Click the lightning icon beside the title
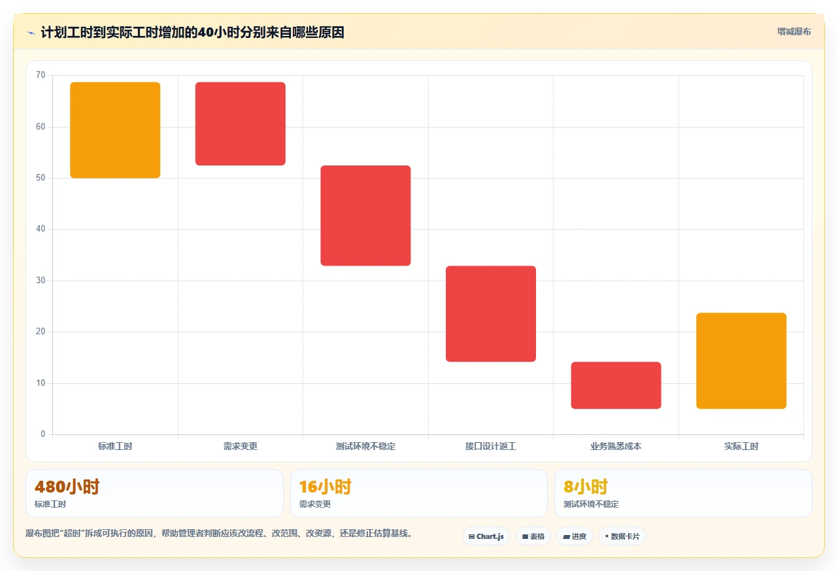The height and width of the screenshot is (571, 838). [31, 32]
